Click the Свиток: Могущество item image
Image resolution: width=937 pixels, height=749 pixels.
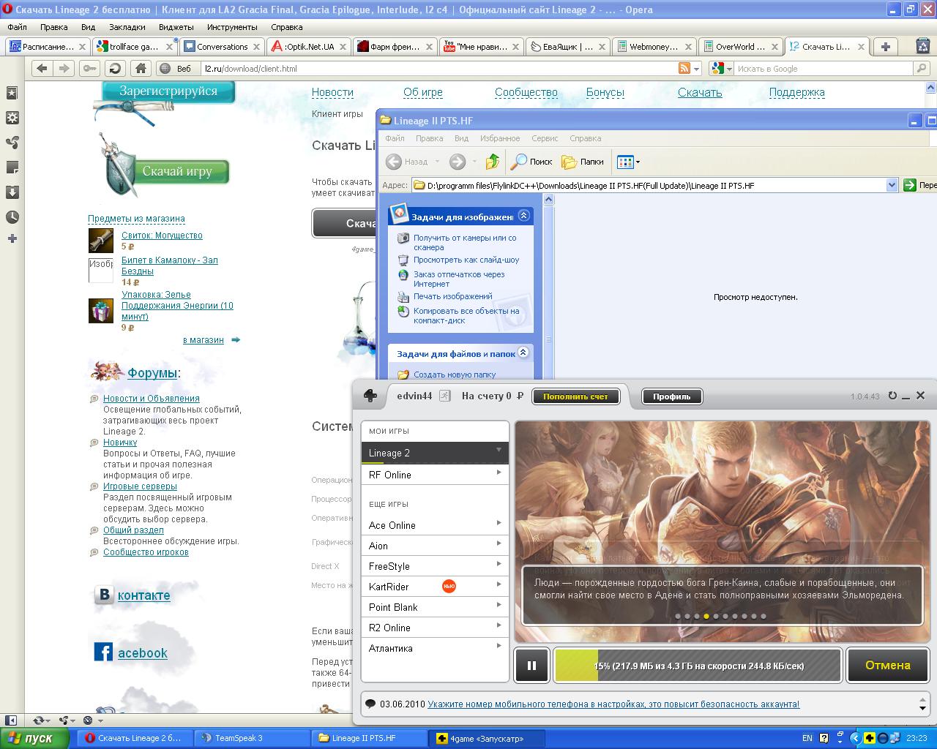tap(101, 241)
